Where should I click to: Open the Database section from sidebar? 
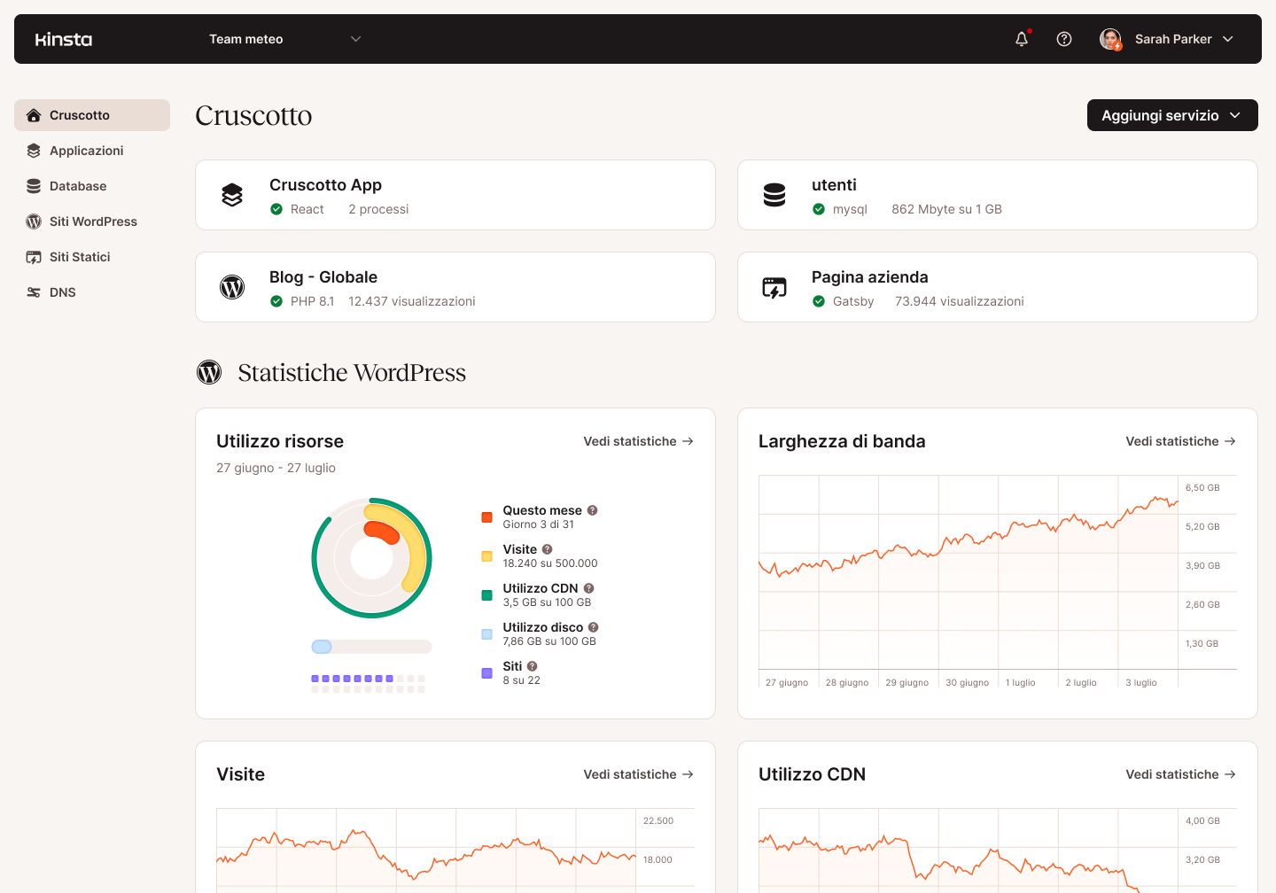[34, 186]
